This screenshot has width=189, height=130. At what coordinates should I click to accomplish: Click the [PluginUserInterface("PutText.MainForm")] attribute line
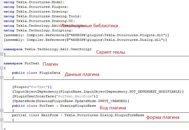click(55, 96)
